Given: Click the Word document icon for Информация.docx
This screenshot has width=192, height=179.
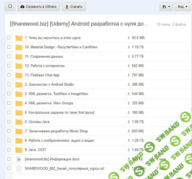Looking at the screenshot, I should click(19, 159).
